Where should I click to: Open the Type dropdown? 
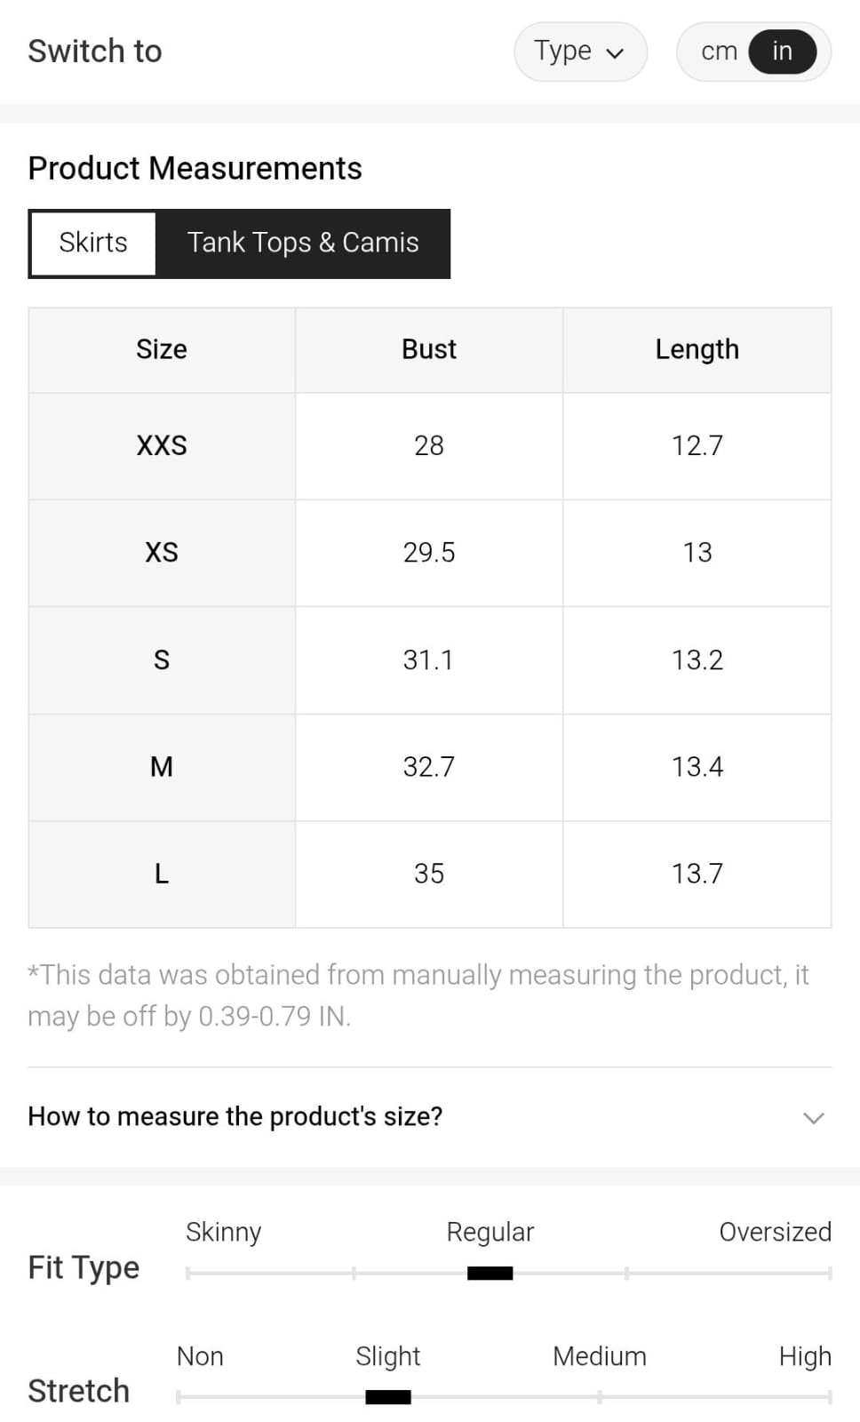579,52
